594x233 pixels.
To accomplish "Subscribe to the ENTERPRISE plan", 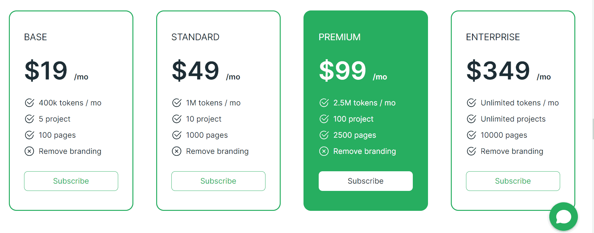I will point(513,181).
